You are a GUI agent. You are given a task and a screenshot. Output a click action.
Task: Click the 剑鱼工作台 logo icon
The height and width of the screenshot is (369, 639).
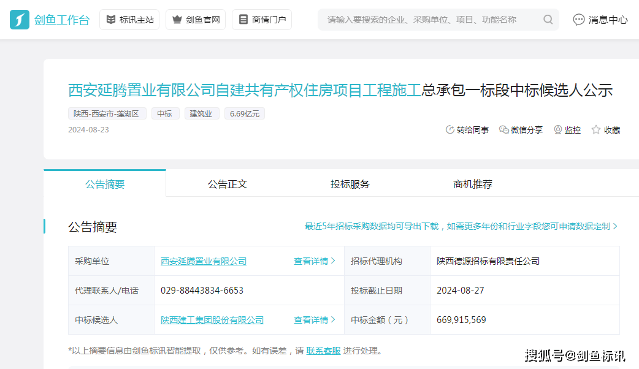(20, 20)
